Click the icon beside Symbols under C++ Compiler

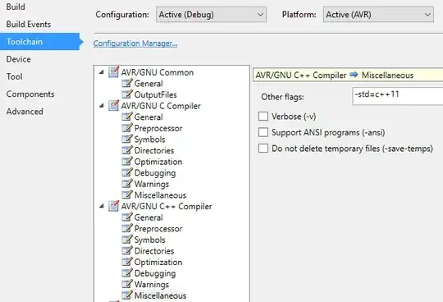click(127, 240)
